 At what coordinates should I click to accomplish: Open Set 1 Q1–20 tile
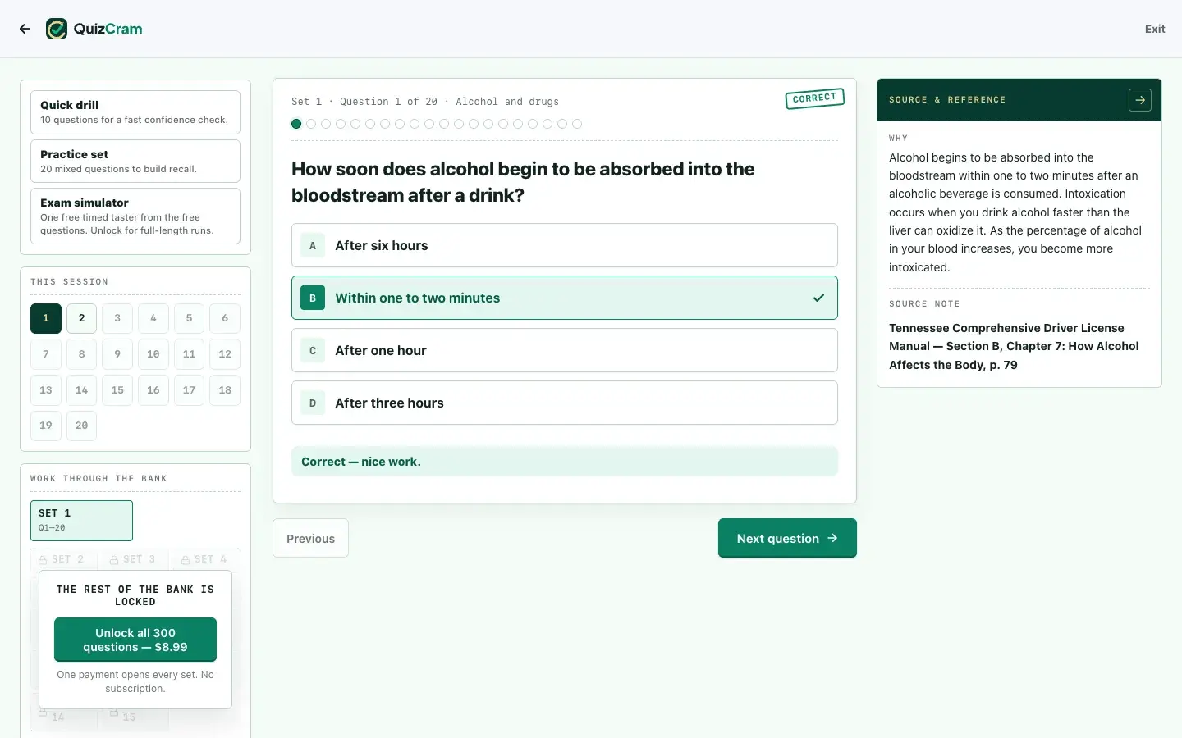[81, 521]
